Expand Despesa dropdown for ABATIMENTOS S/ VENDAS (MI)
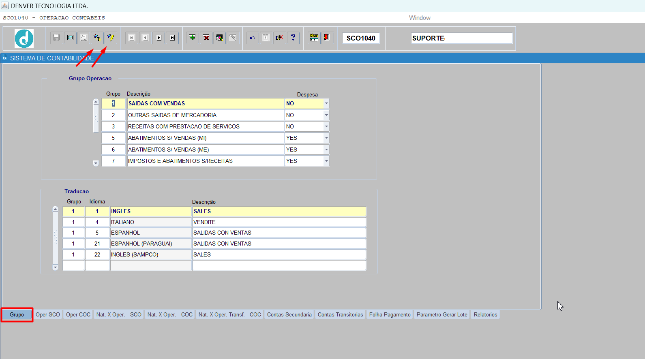The image size is (645, 359). click(x=326, y=138)
